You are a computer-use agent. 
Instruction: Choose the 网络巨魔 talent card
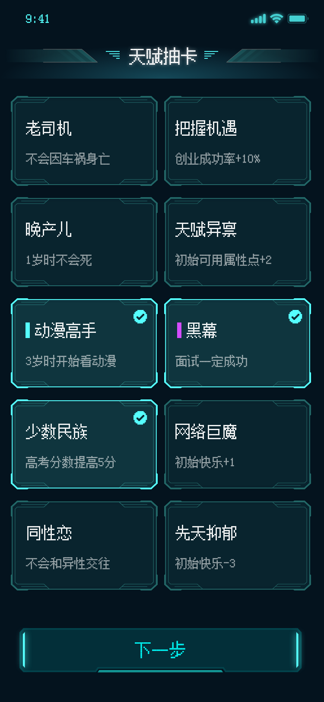point(238,444)
